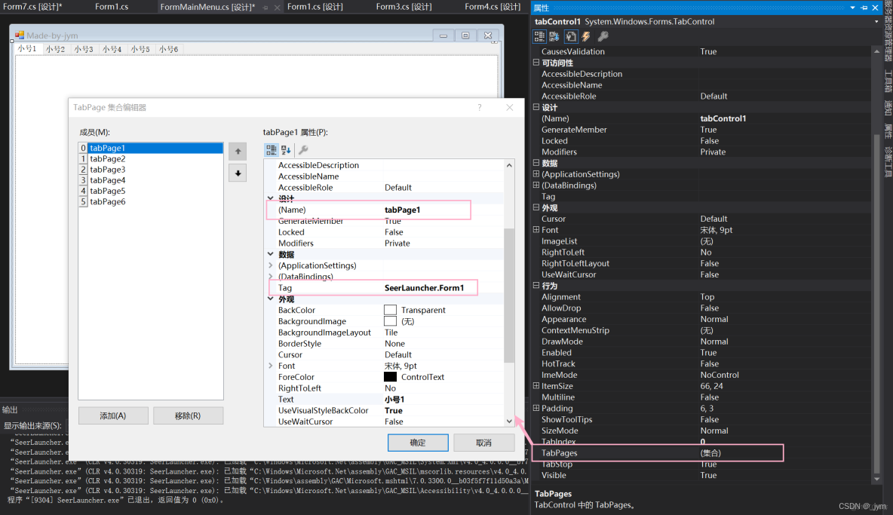
Task: Expand (ApplicationSettings) in the collection editor
Action: [271, 265]
